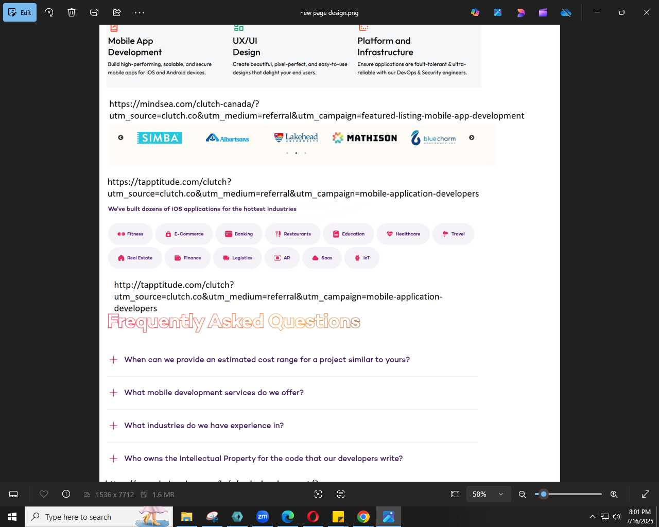
Task: Open the Windows Start menu
Action: coord(12,517)
